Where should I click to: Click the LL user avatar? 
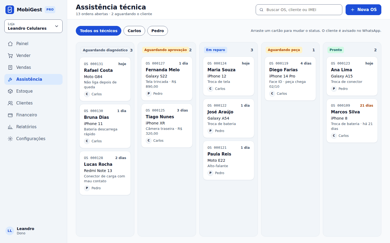(x=10, y=231)
